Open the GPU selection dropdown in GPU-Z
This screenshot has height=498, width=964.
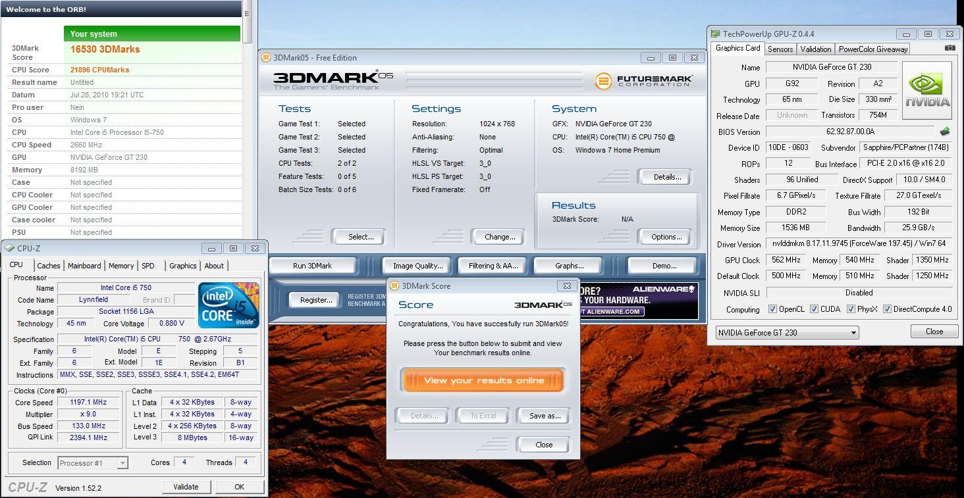[787, 332]
